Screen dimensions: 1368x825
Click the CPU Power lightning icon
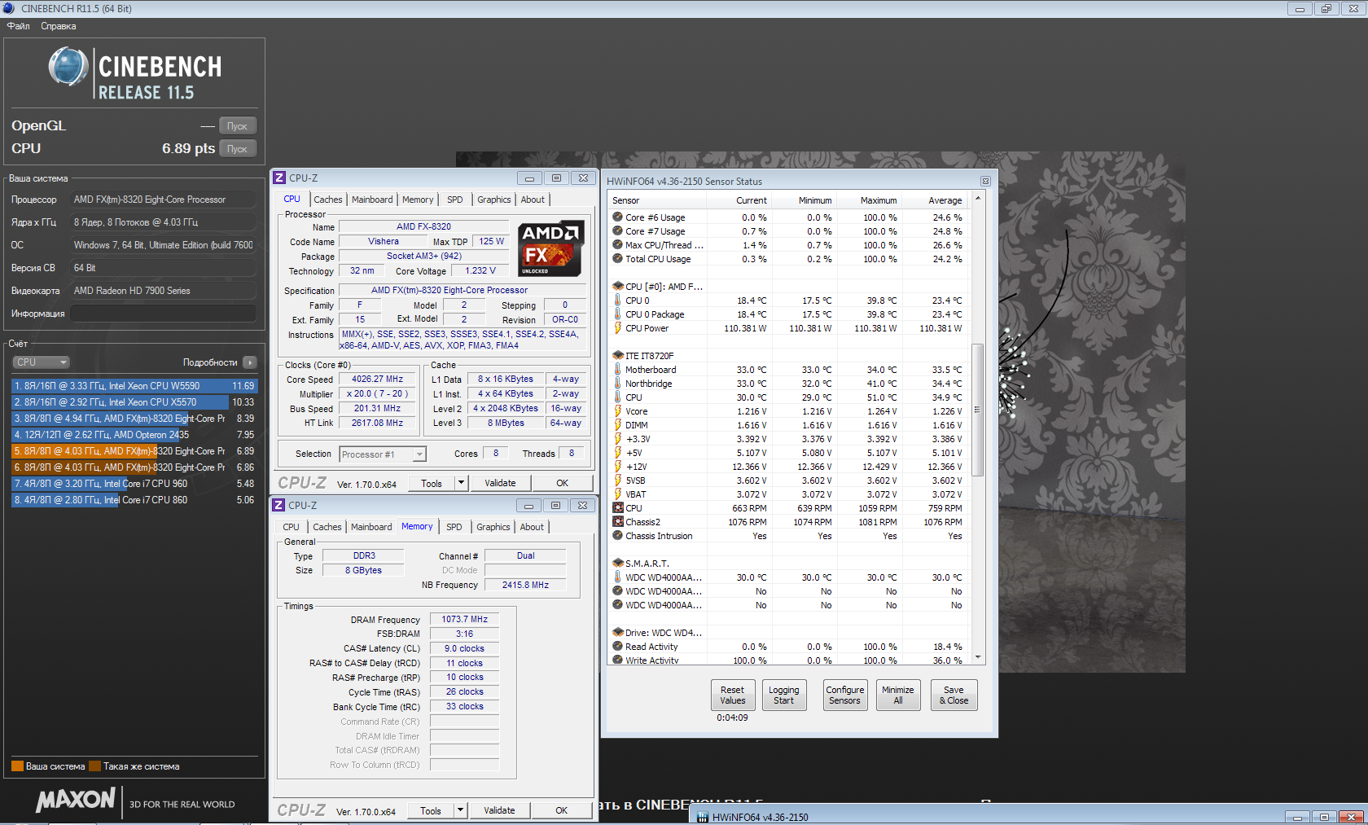coord(617,328)
